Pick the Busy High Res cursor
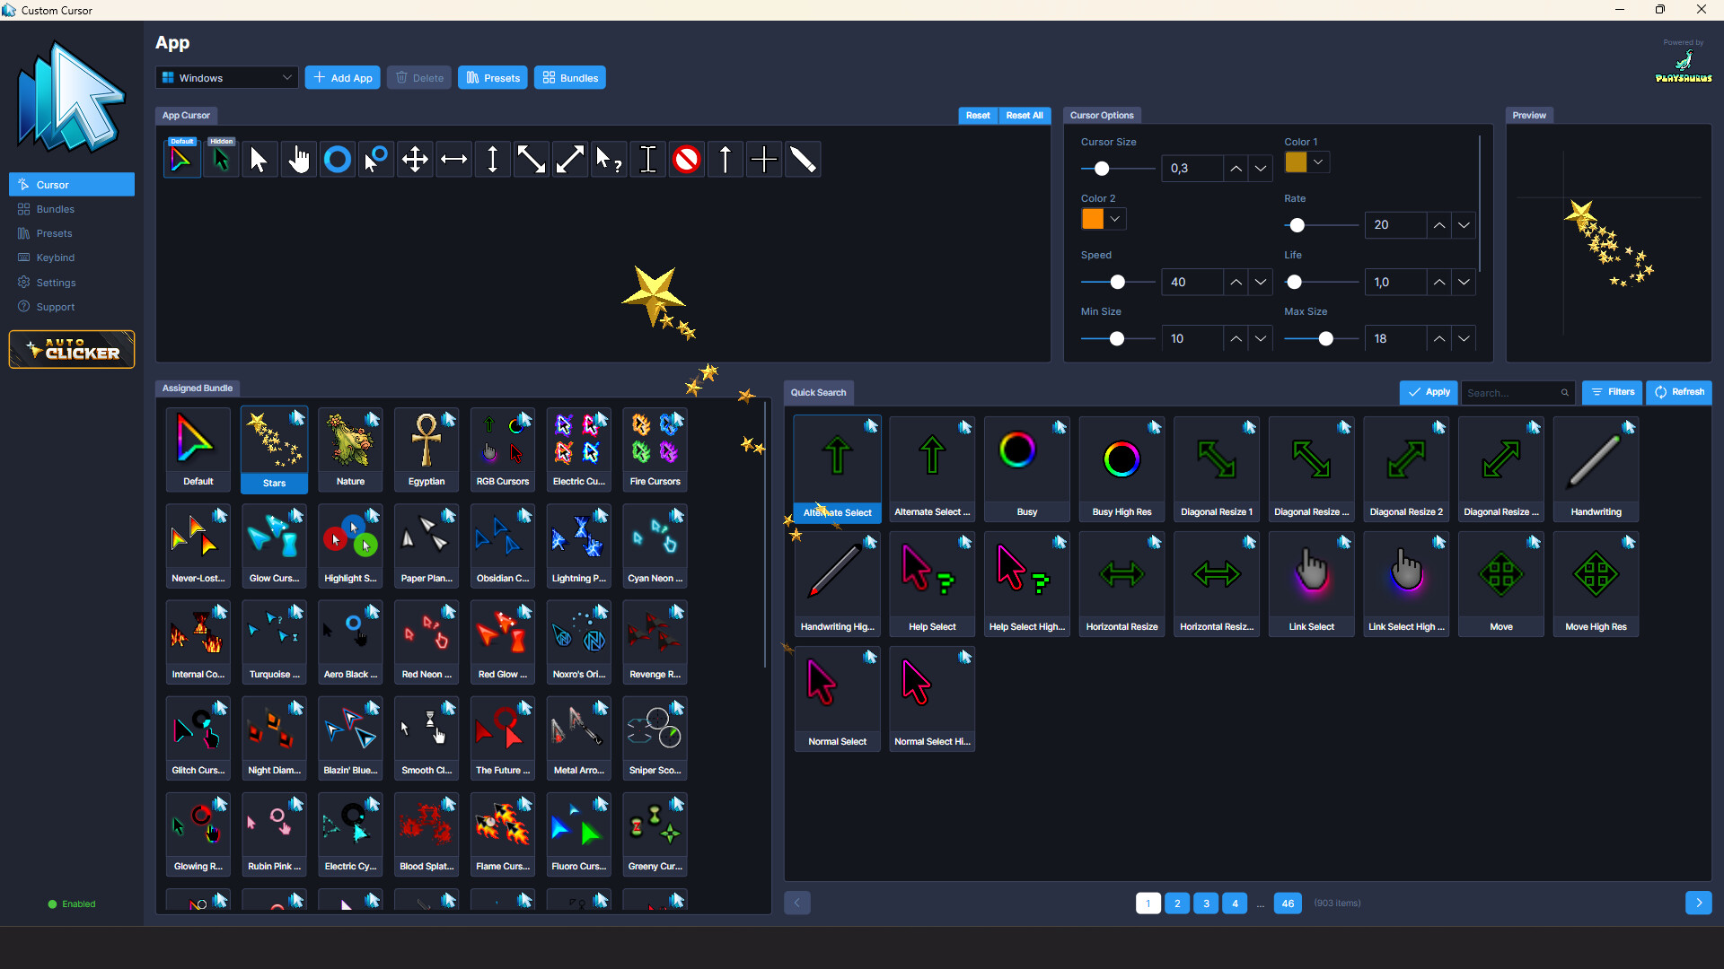This screenshot has height=969, width=1724. tap(1121, 468)
